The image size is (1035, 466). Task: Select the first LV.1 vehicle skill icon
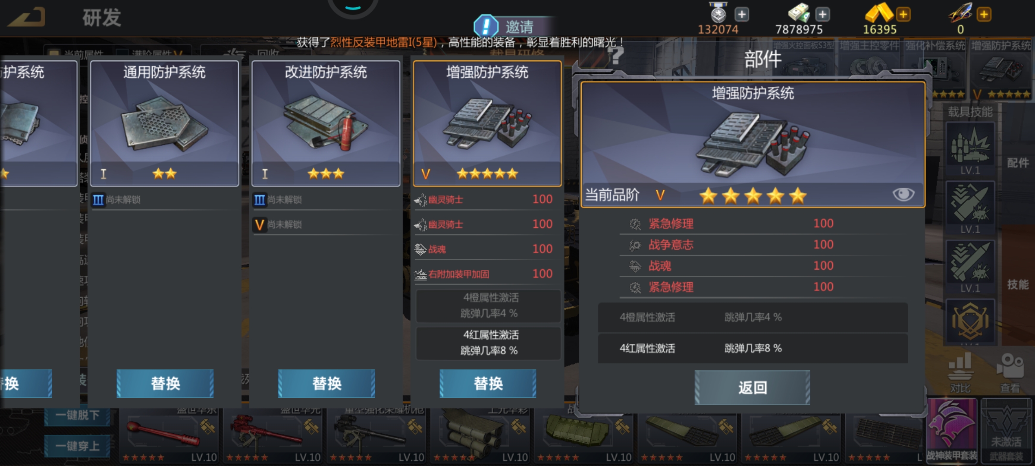click(970, 149)
